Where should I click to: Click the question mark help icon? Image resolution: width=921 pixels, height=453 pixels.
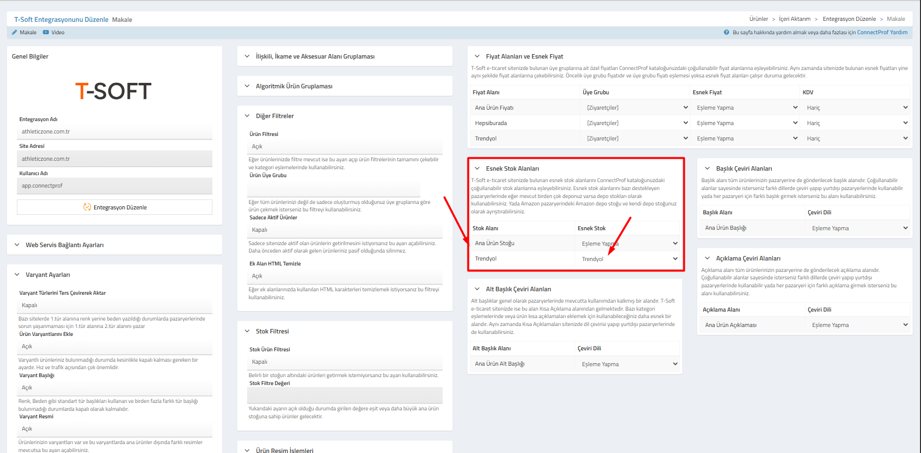pyautogui.click(x=726, y=32)
